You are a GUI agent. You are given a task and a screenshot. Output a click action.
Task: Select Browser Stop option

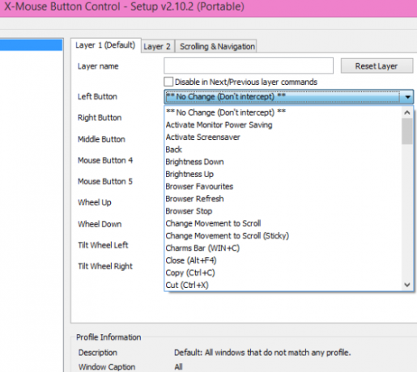283,211
